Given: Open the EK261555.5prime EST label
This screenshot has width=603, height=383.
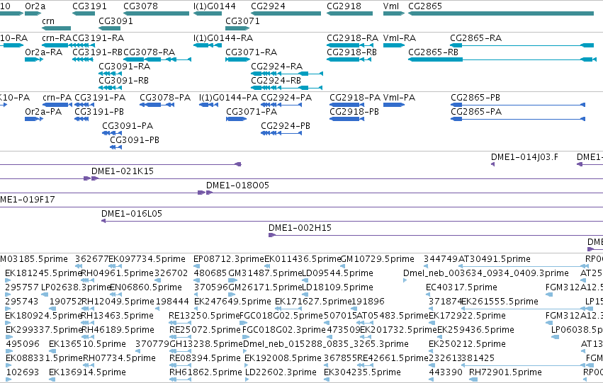Looking at the screenshot, I should pos(500,302).
